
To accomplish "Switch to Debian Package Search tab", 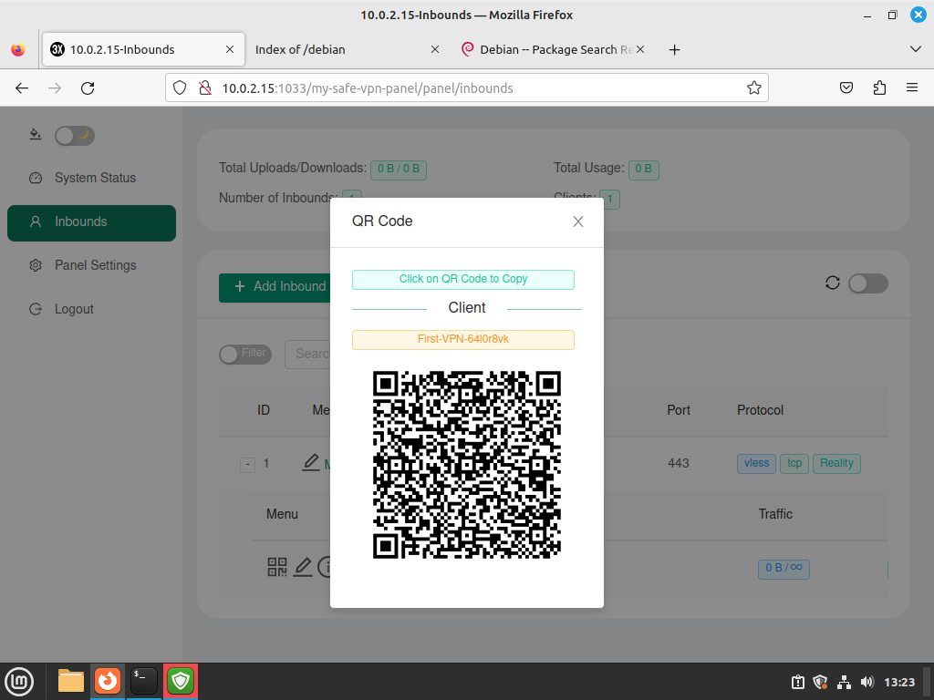I will coord(548,49).
